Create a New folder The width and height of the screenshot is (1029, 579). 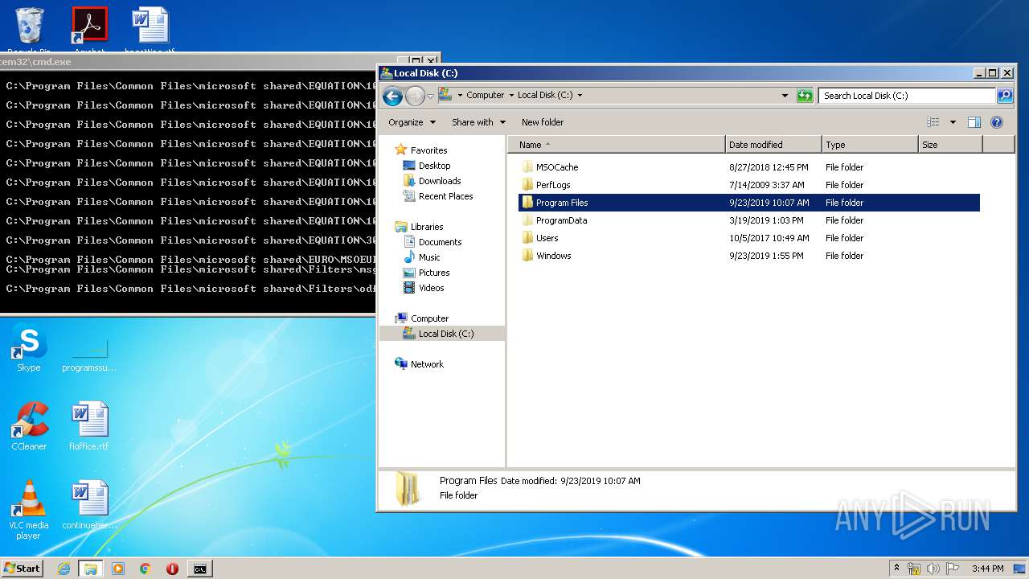pos(543,122)
